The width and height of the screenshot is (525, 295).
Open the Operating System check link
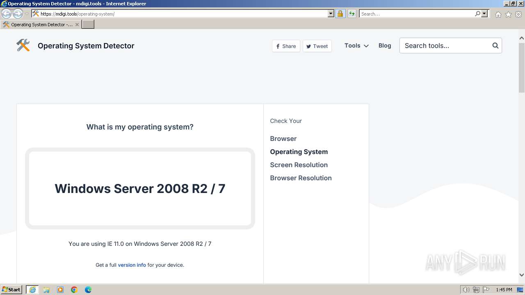tap(299, 152)
